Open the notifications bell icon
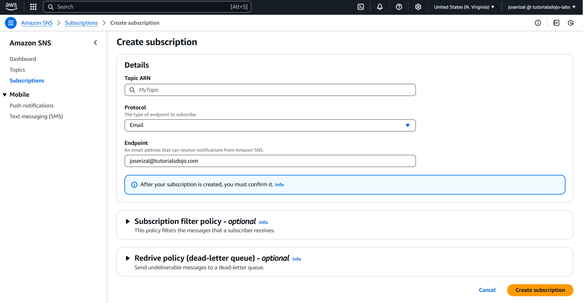The image size is (584, 303). [x=380, y=7]
